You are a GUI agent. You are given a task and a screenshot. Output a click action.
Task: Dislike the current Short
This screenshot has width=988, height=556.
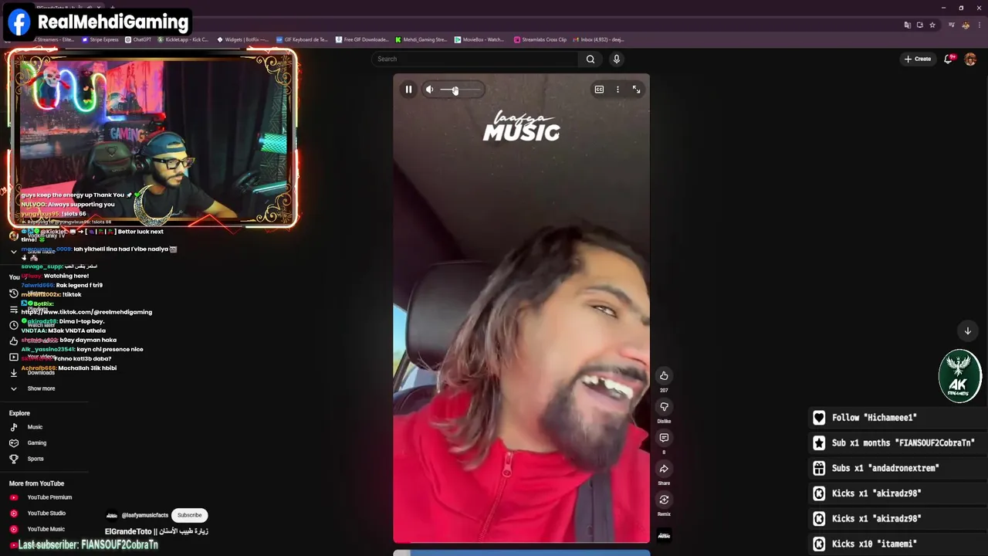click(x=664, y=407)
